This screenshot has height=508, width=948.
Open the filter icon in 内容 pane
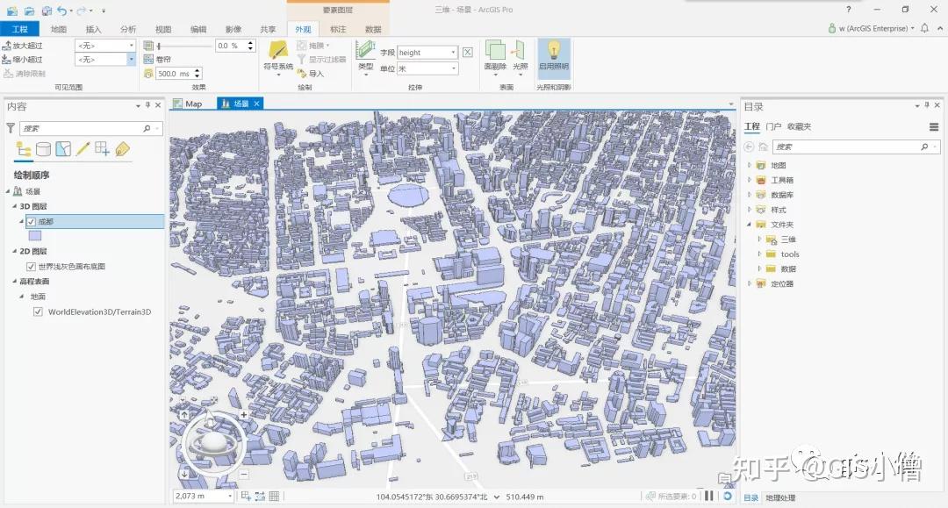coord(11,127)
